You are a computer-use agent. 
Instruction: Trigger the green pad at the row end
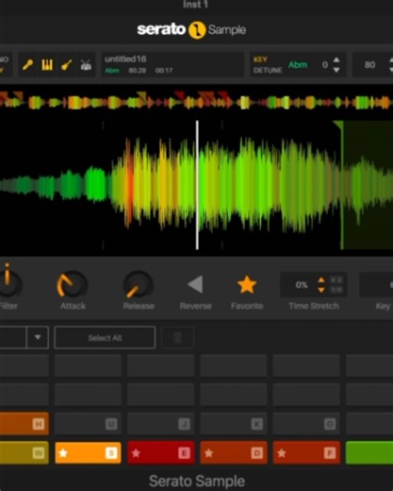369,452
